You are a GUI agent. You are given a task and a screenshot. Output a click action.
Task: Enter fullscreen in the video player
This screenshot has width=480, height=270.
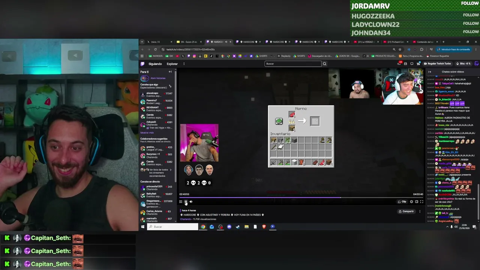(421, 202)
